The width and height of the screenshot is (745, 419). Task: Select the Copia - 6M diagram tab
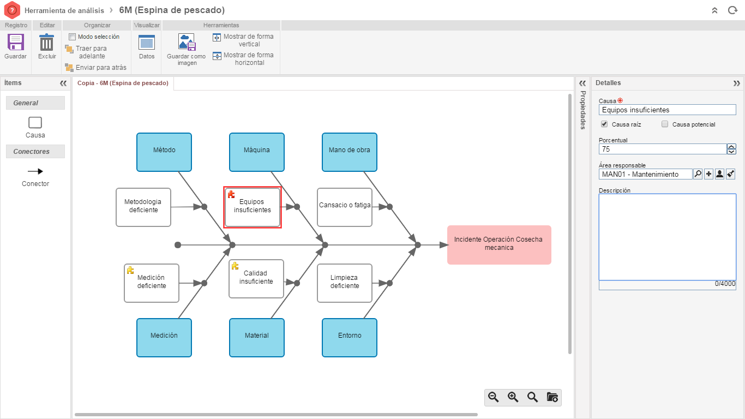123,83
